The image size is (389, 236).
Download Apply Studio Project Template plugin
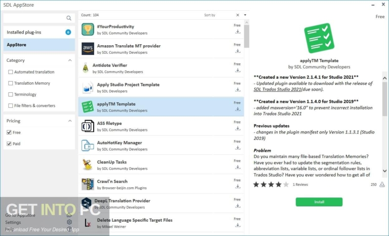(238, 90)
